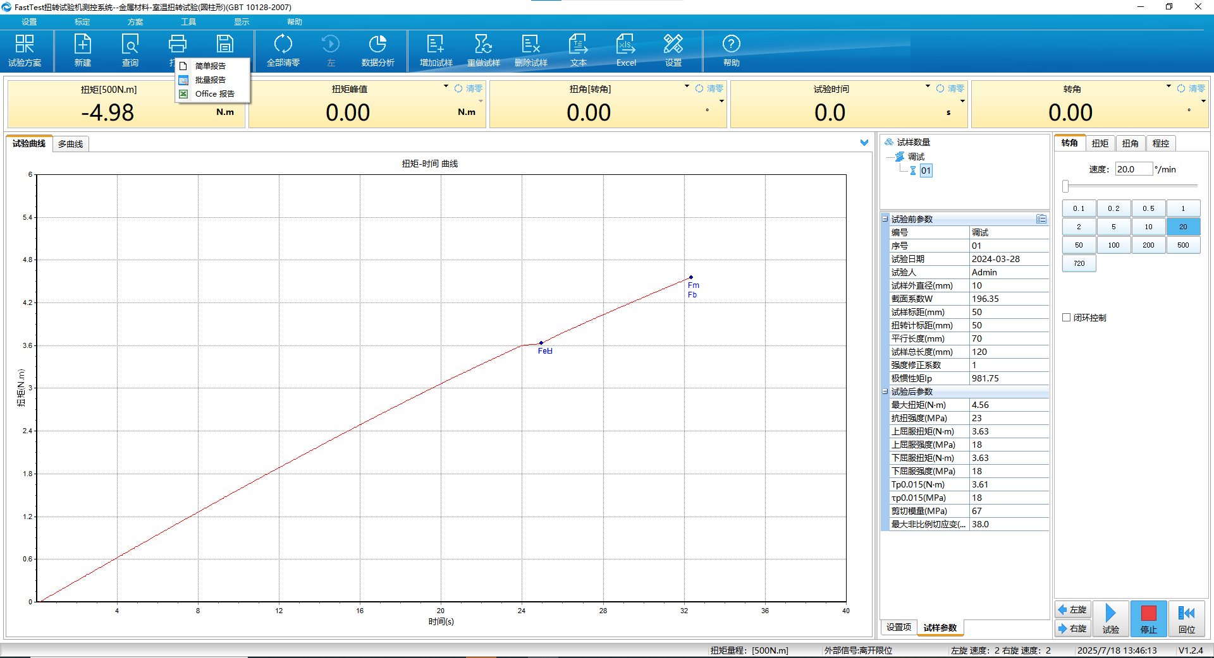Switch to the 扭矩 control tab
The width and height of the screenshot is (1214, 658).
1100,143
